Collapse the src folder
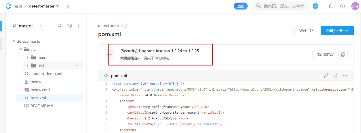Image resolution: width=361 pixels, height=133 pixels. [21, 49]
